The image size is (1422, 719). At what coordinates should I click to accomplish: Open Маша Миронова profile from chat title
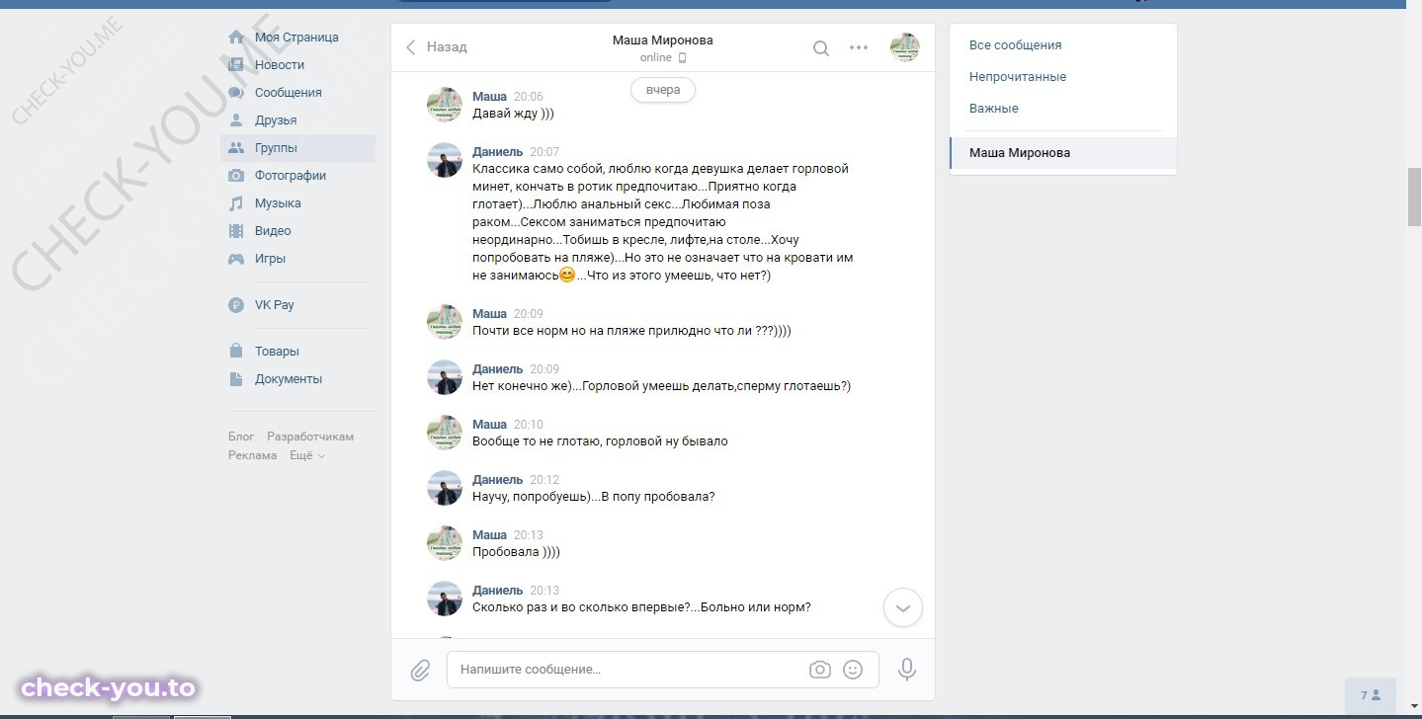point(662,40)
